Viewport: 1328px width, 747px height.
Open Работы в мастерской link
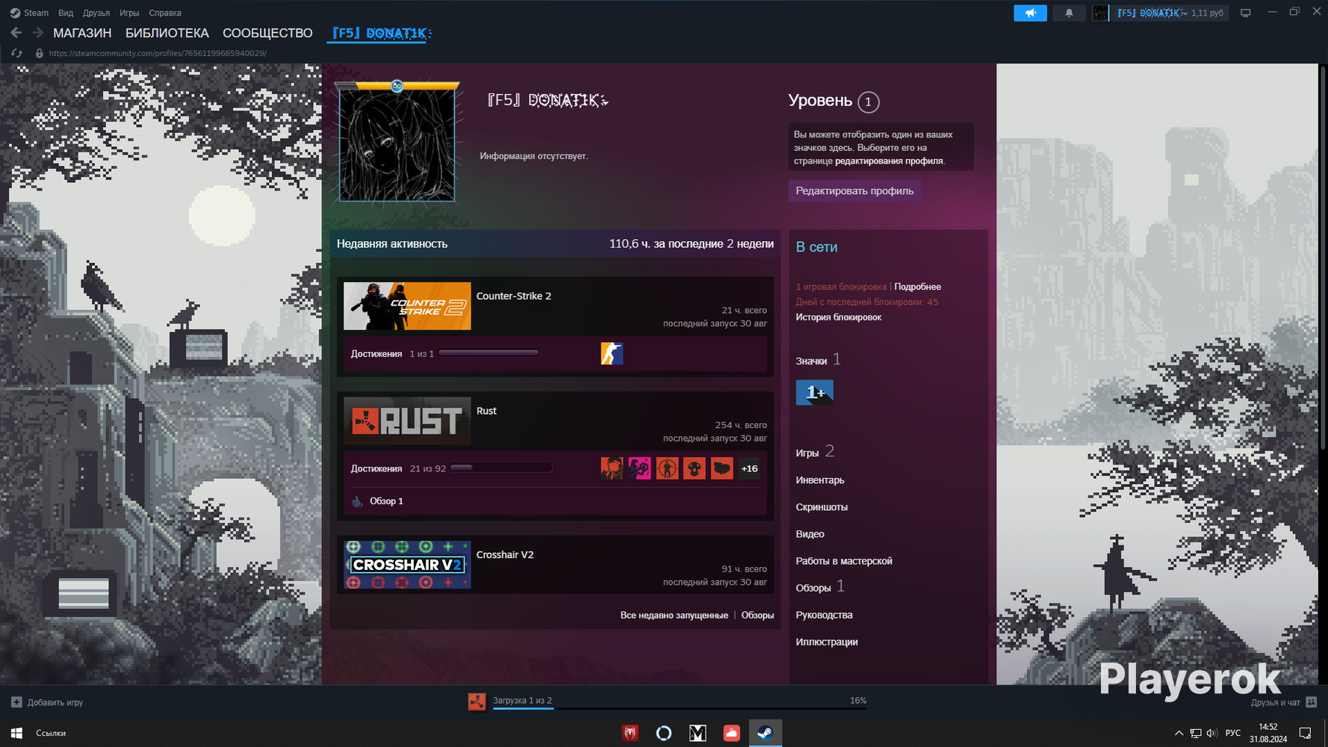click(x=844, y=560)
